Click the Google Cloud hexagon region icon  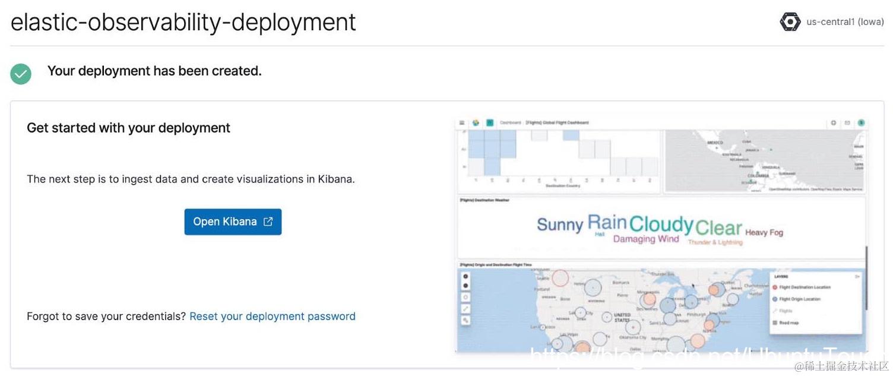coord(790,22)
